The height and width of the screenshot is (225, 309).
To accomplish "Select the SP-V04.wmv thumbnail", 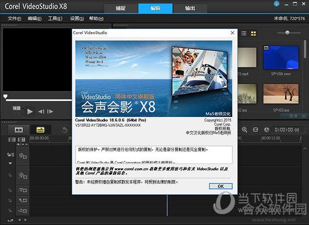I will coord(281,57).
